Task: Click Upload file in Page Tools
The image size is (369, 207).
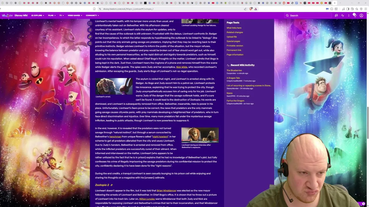Action: pyautogui.click(x=231, y=37)
